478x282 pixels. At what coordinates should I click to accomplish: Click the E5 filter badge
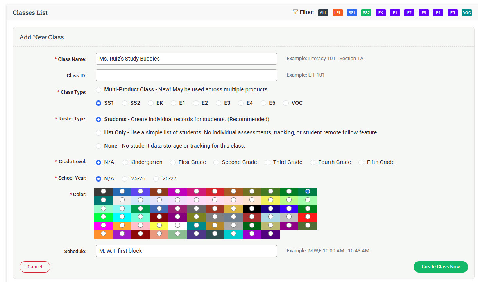[452, 12]
